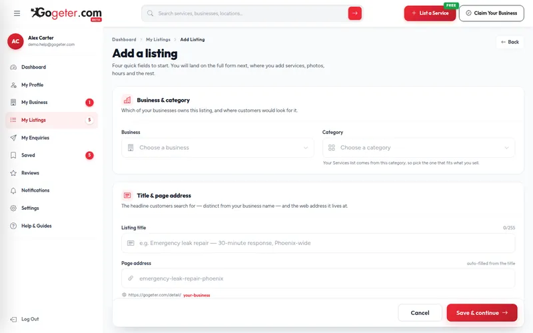Image resolution: width=533 pixels, height=333 pixels.
Task: Click the Help & Guides question icon
Action: 13,226
